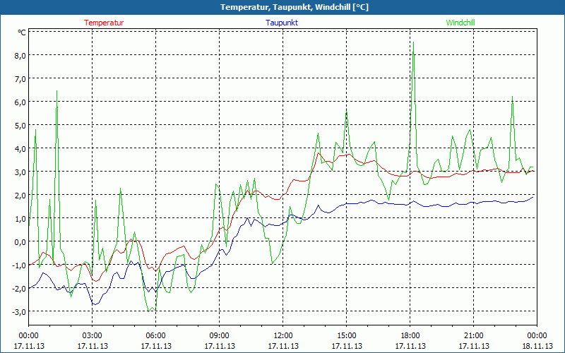This screenshot has width=565, height=353.
Task: Click the 12:00 time axis label
Action: 283,336
